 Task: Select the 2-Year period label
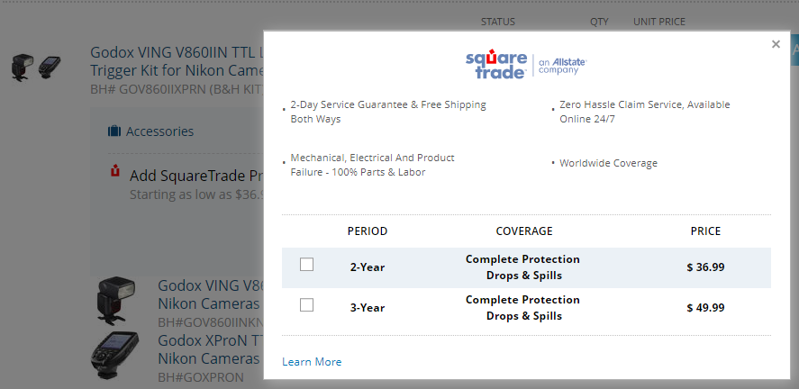[x=368, y=267]
